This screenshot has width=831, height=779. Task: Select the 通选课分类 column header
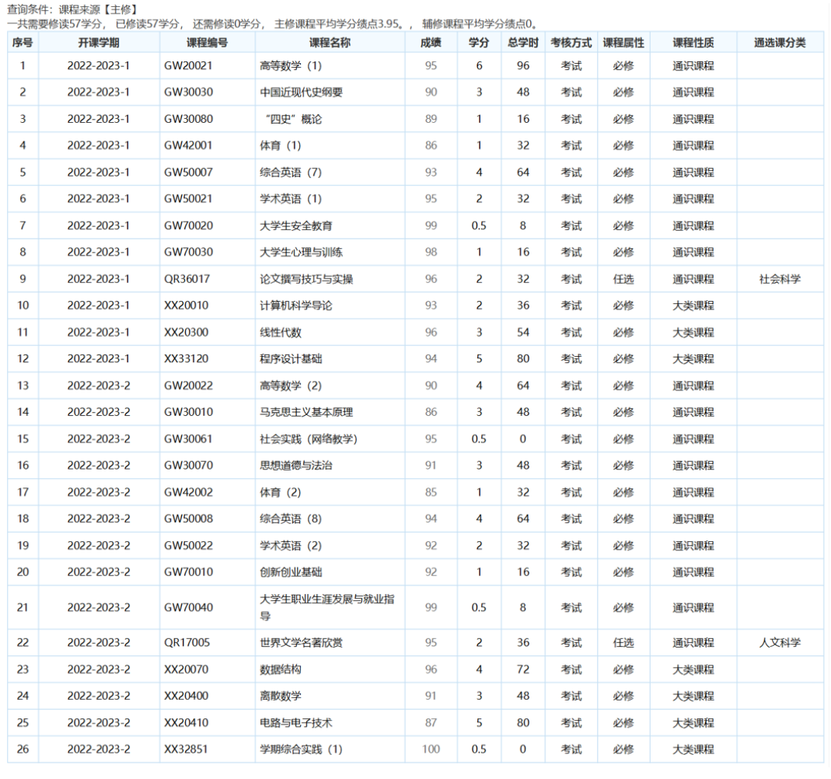780,43
